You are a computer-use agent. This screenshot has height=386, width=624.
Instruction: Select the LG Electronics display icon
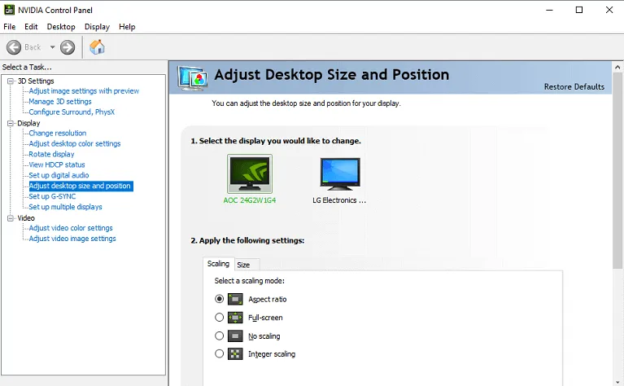[340, 173]
